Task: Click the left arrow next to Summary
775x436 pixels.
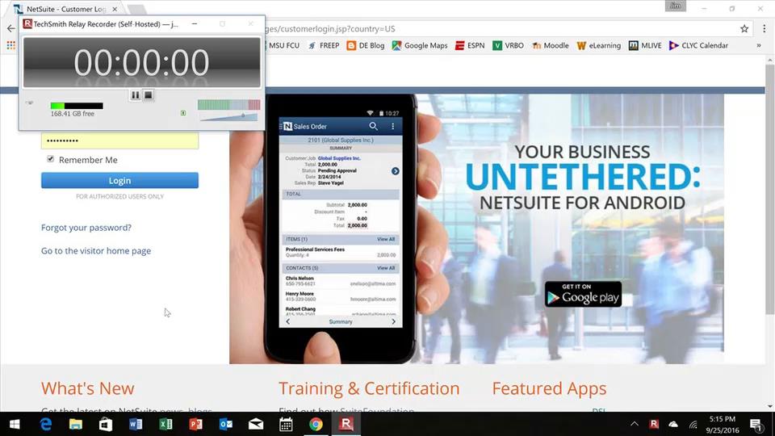Action: (x=288, y=321)
